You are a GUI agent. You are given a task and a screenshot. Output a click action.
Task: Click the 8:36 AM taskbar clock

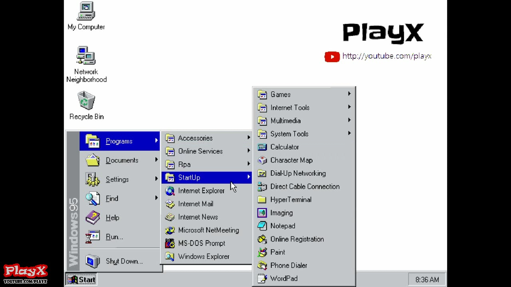tap(427, 280)
